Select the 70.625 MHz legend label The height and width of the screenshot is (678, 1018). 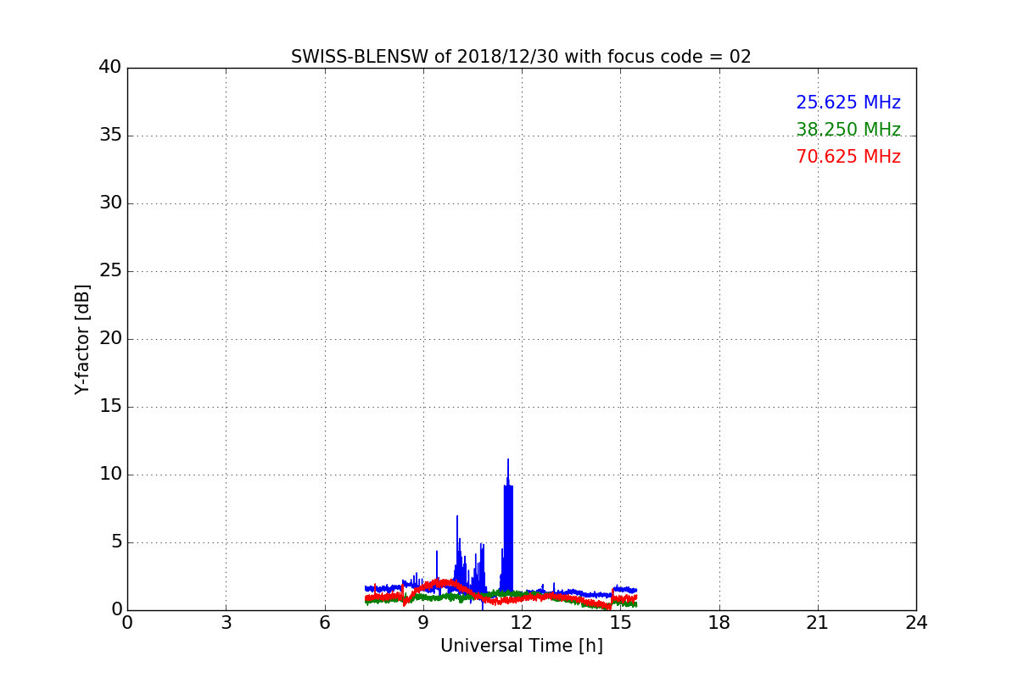click(x=848, y=157)
